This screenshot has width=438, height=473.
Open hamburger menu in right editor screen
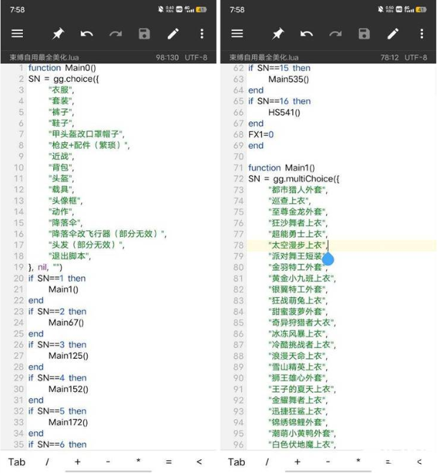click(237, 34)
